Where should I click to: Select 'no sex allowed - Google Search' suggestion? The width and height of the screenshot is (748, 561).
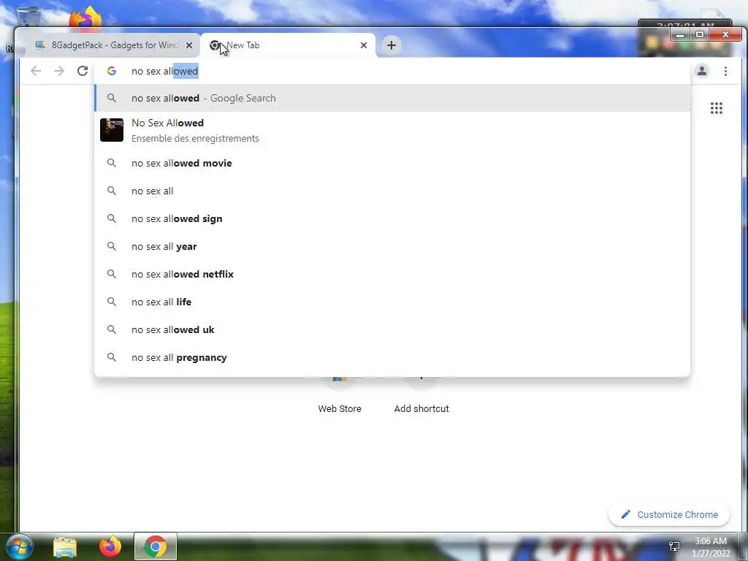coord(392,99)
